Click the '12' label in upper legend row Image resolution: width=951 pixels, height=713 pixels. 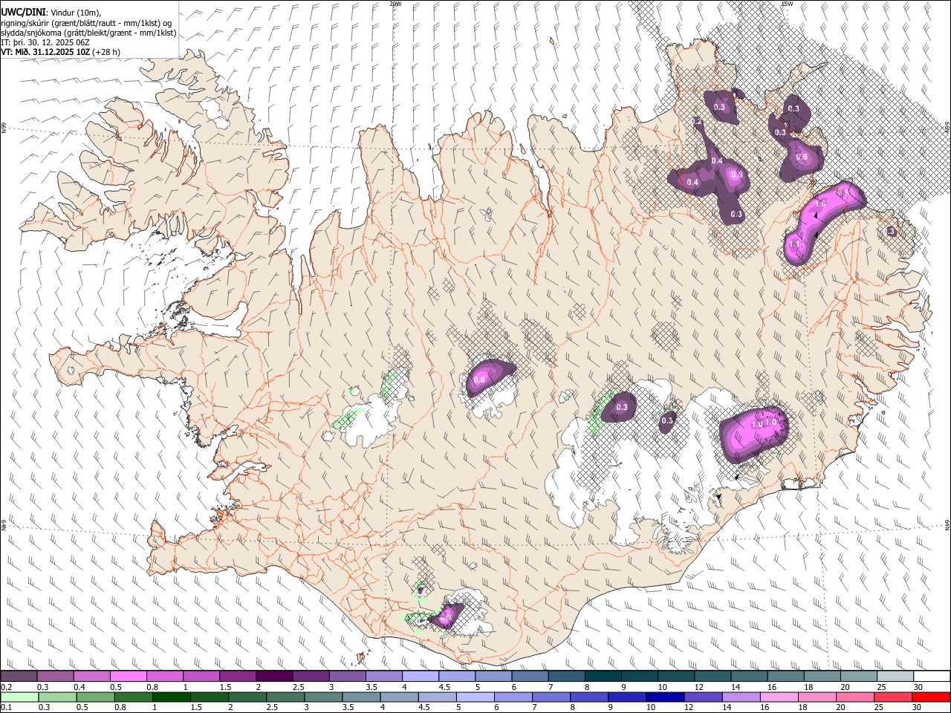(700, 687)
